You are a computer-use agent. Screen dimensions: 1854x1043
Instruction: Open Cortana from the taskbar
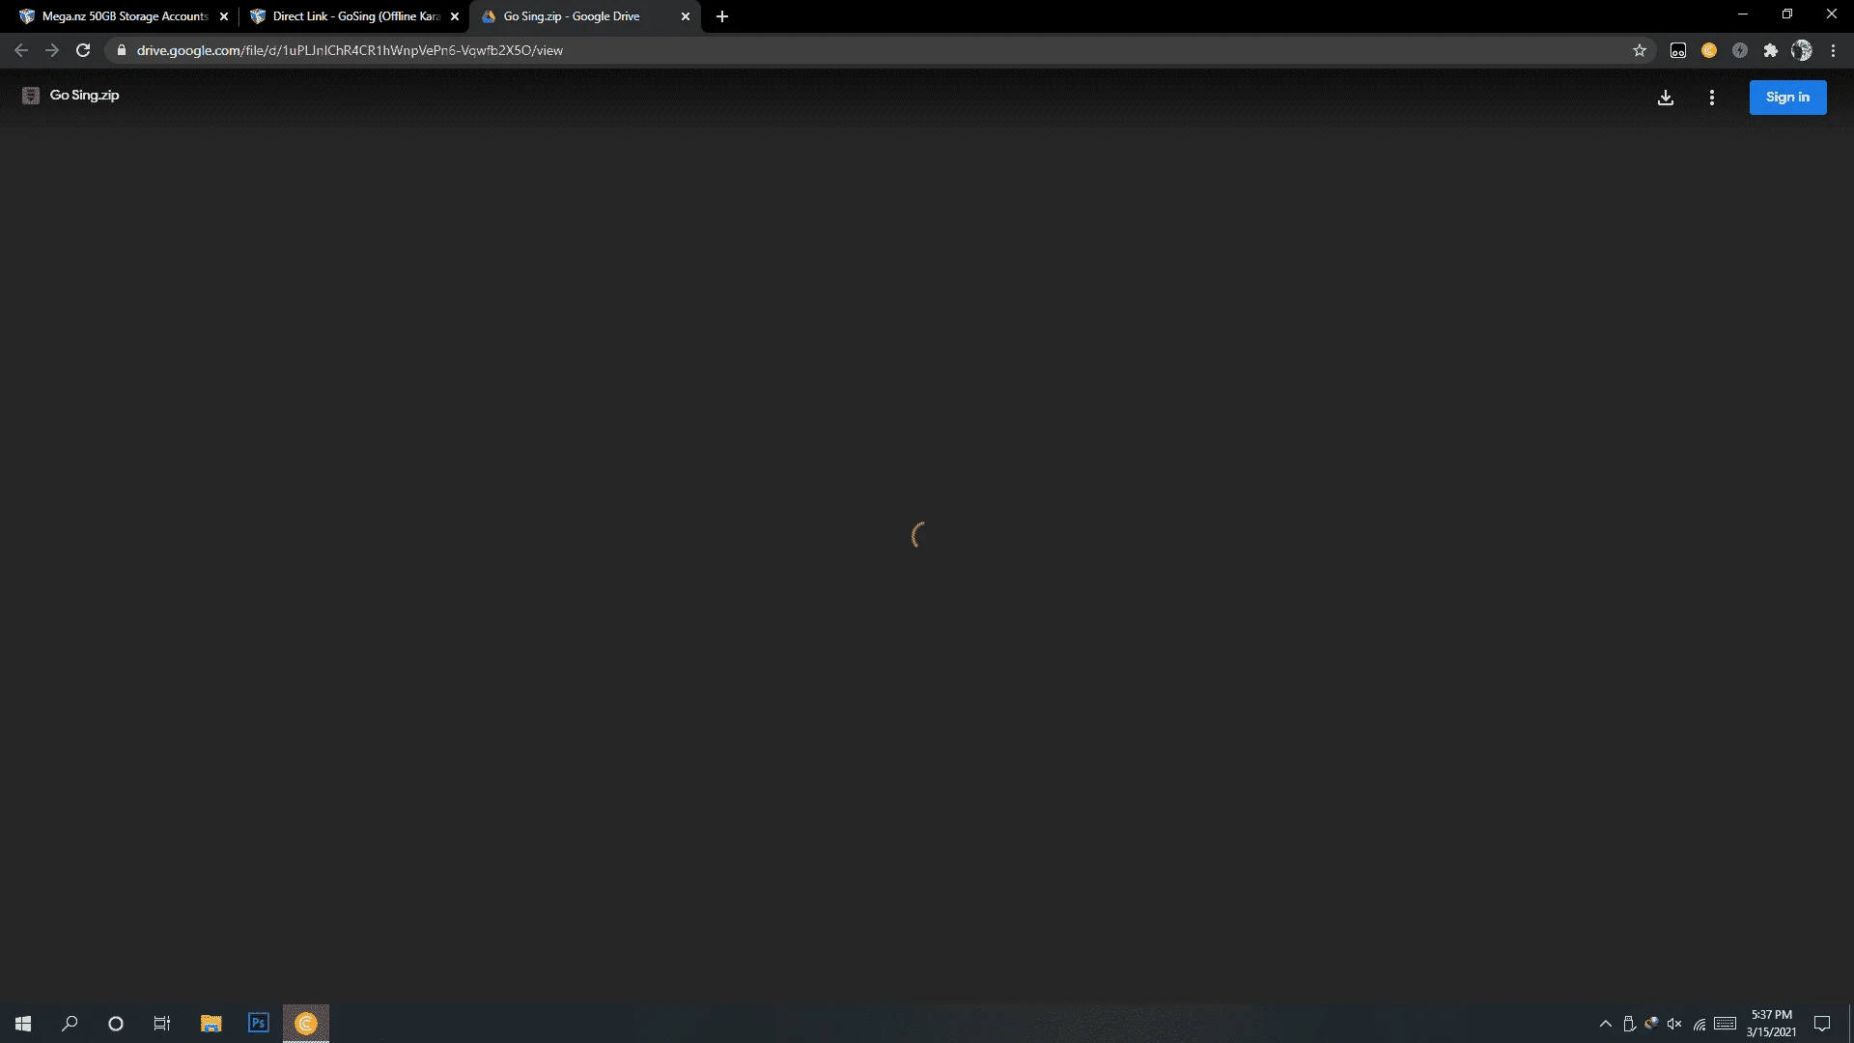point(116,1024)
